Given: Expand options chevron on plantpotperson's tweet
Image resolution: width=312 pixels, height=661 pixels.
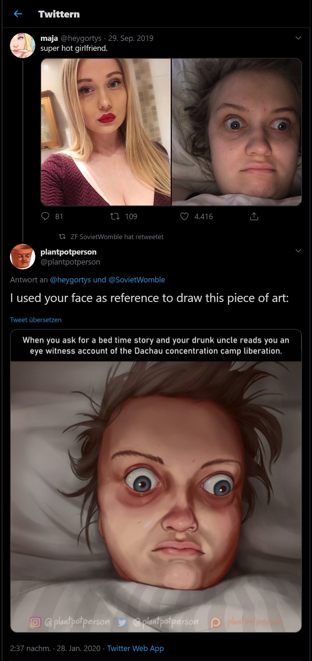Looking at the screenshot, I should pos(298,251).
